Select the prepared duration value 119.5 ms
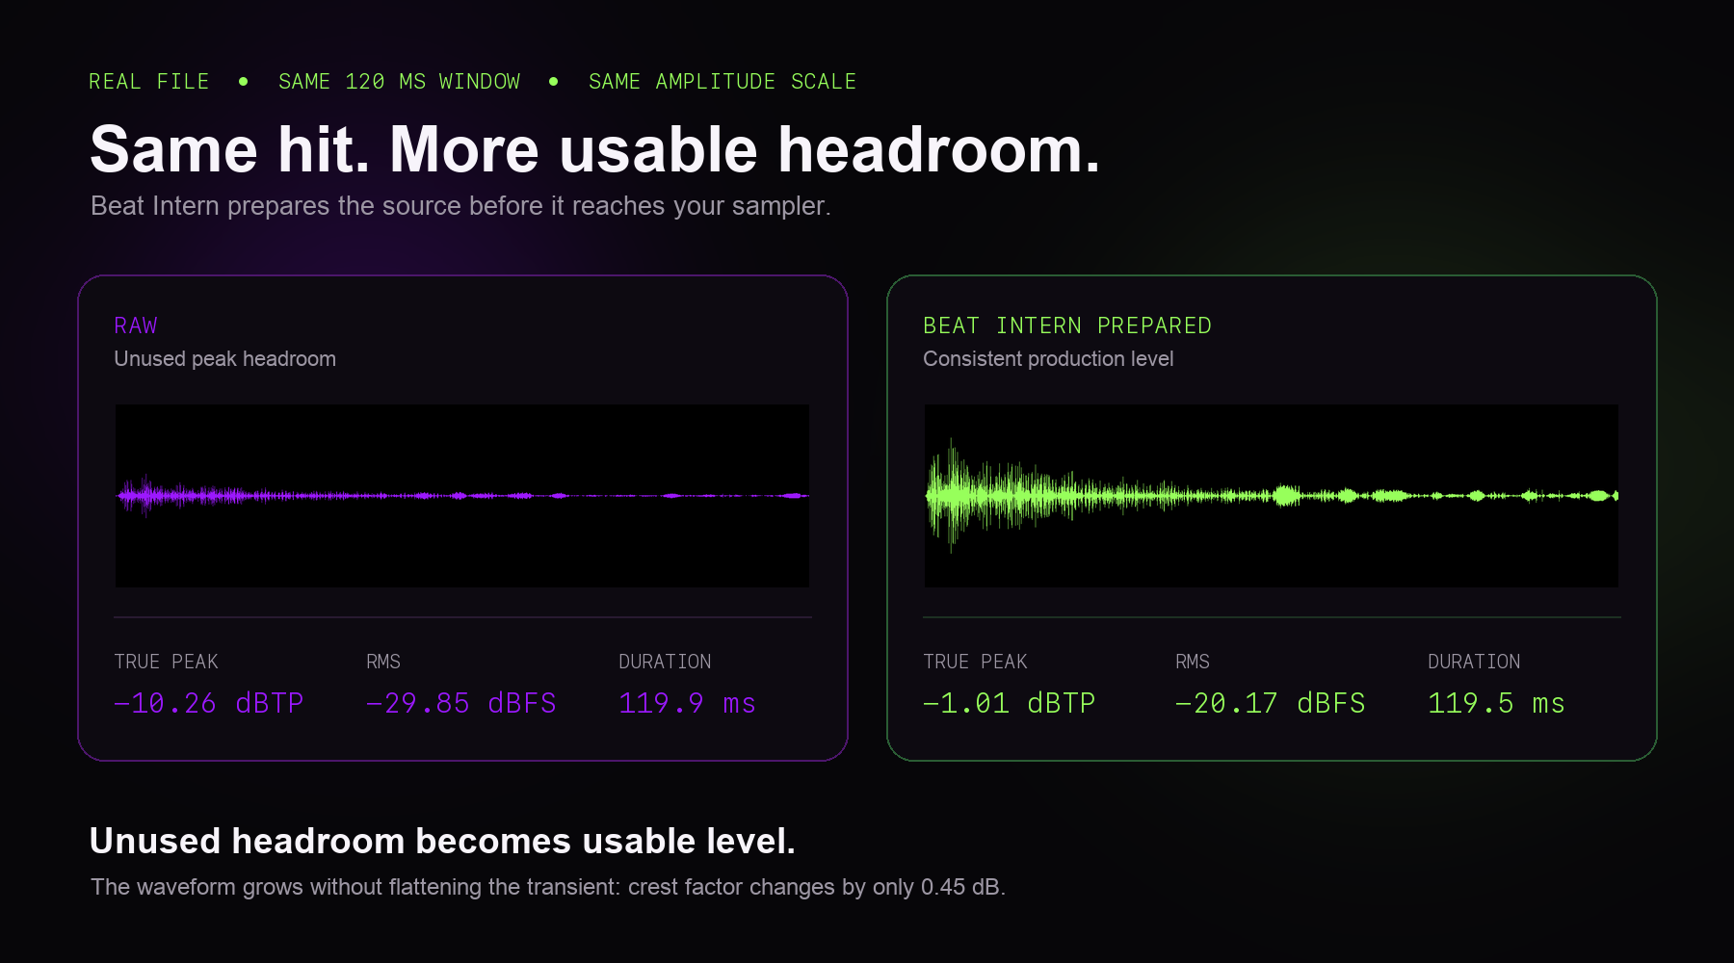Screen dimensions: 1734x963 [x=1497, y=703]
